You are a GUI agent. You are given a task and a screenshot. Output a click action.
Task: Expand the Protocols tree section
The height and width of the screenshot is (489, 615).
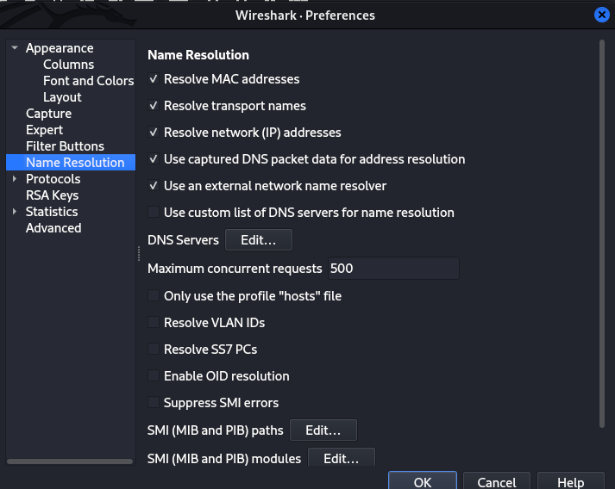point(15,179)
